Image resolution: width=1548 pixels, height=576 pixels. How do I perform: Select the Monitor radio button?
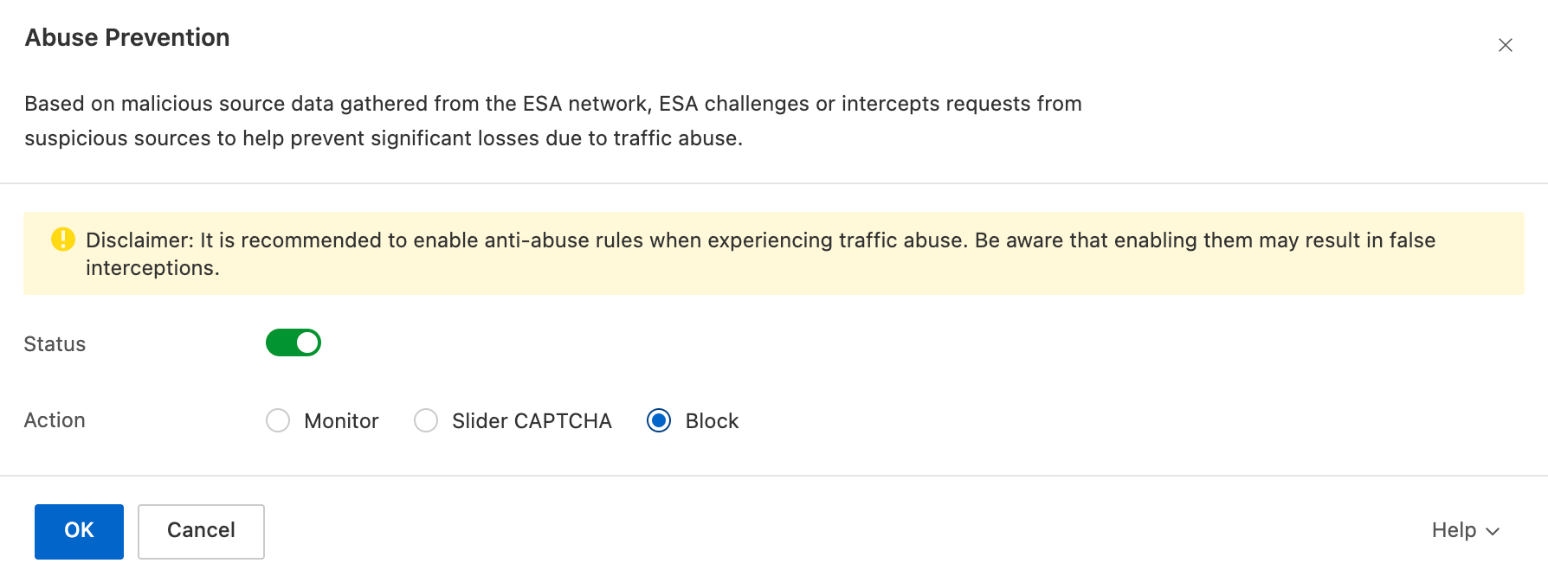(278, 420)
